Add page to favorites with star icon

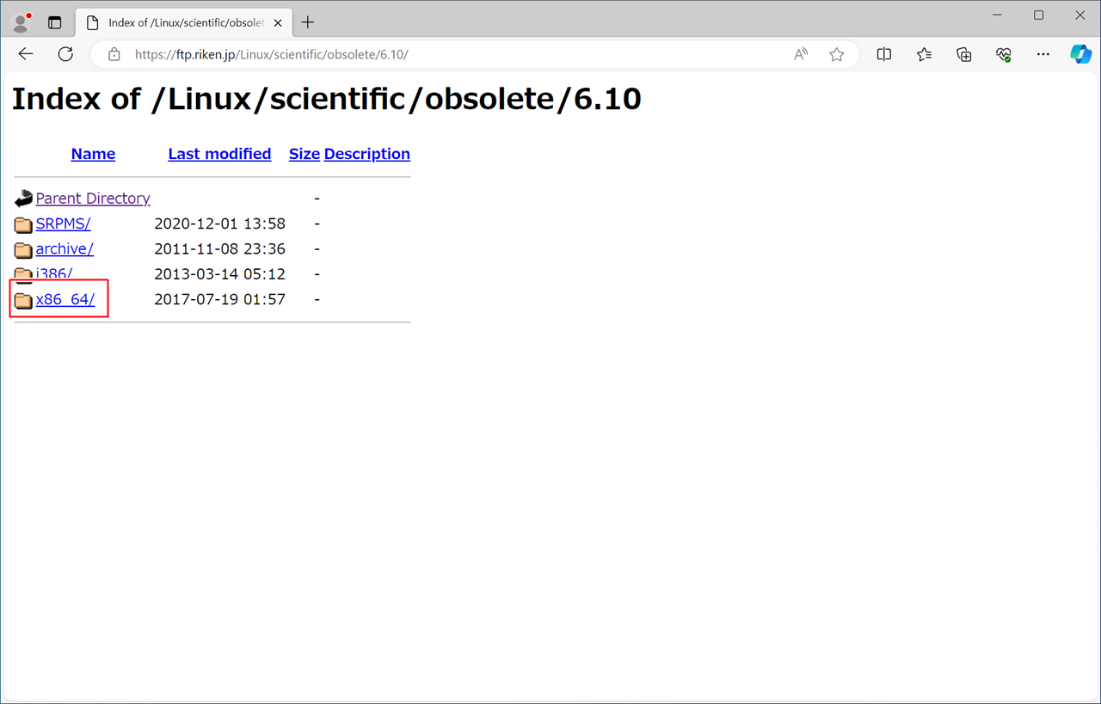(x=836, y=54)
